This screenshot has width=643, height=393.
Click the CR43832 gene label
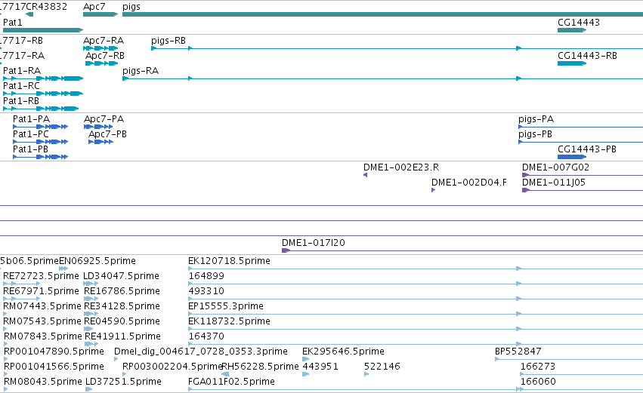45,7
